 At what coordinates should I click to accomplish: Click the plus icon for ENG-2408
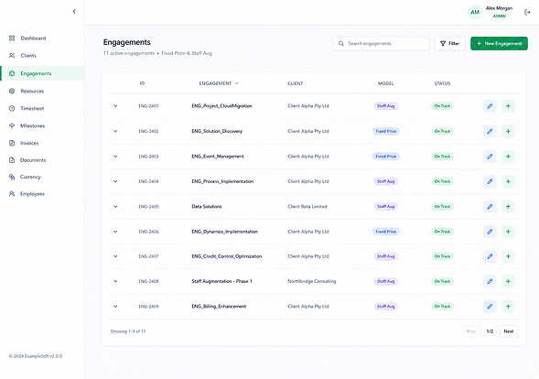click(508, 281)
